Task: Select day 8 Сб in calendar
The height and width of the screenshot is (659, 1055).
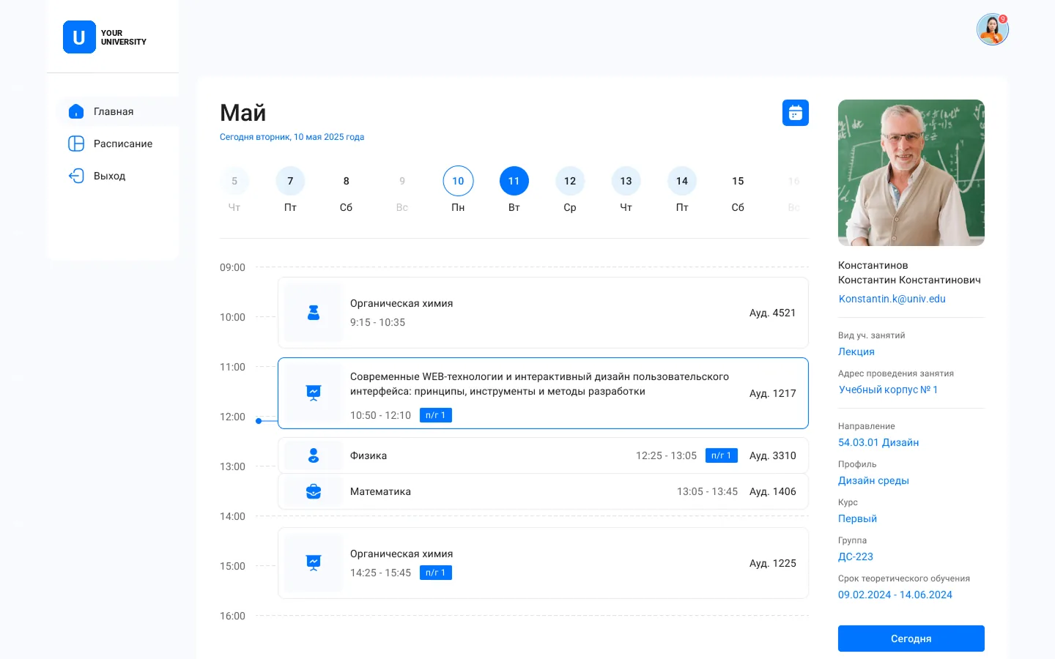Action: [x=347, y=190]
